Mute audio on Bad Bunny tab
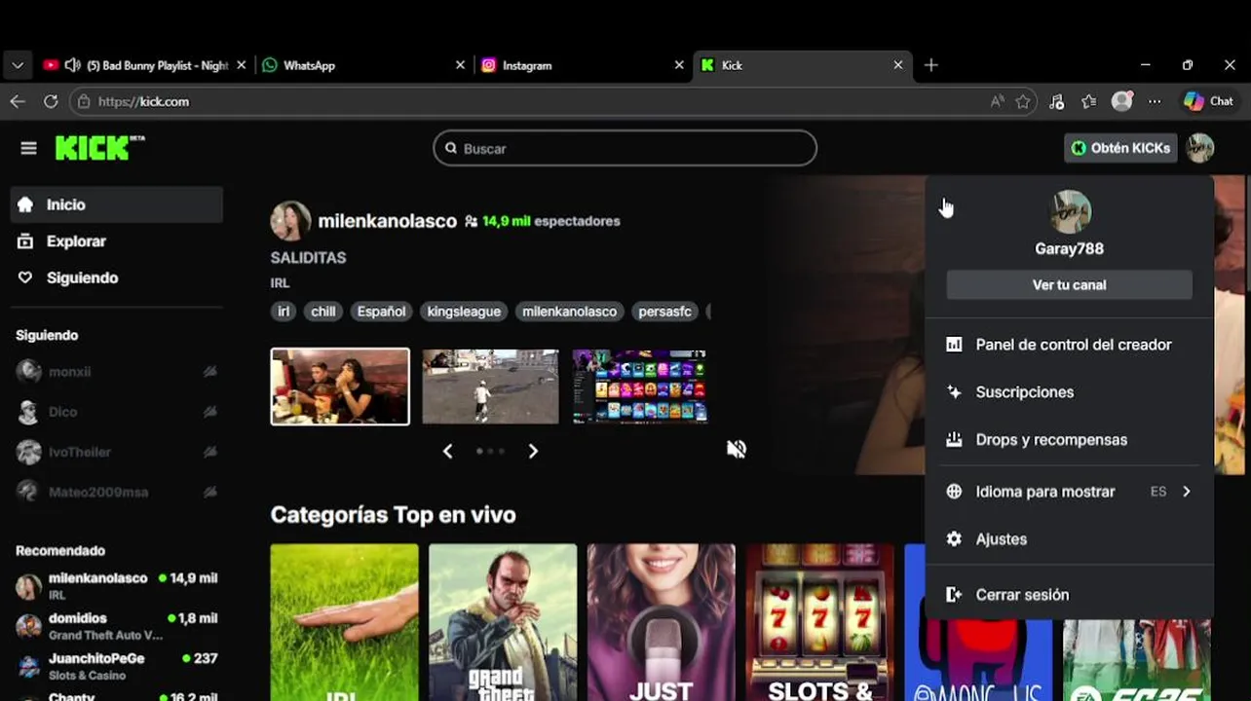Image resolution: width=1251 pixels, height=701 pixels. click(72, 65)
